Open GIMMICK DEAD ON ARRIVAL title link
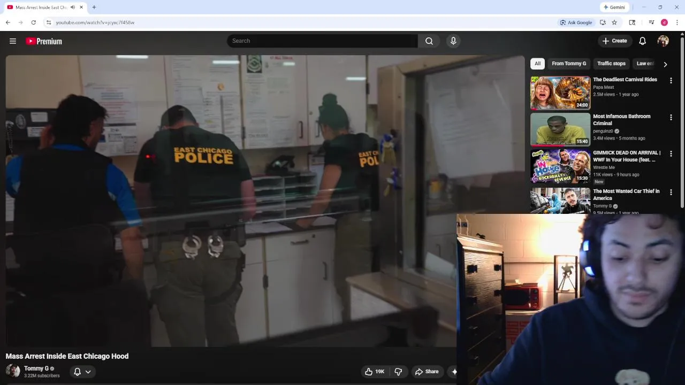 [x=627, y=156]
